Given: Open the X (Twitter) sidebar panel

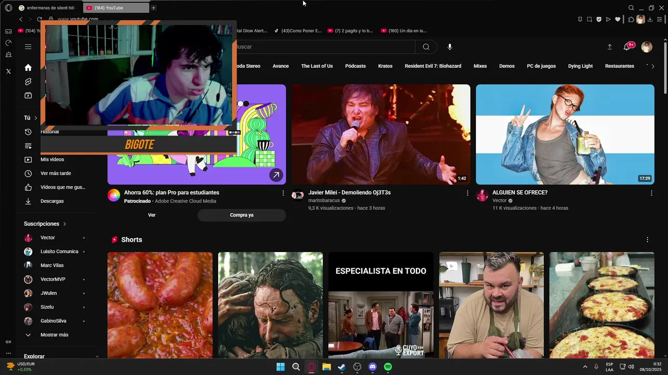Looking at the screenshot, I should coord(8,71).
